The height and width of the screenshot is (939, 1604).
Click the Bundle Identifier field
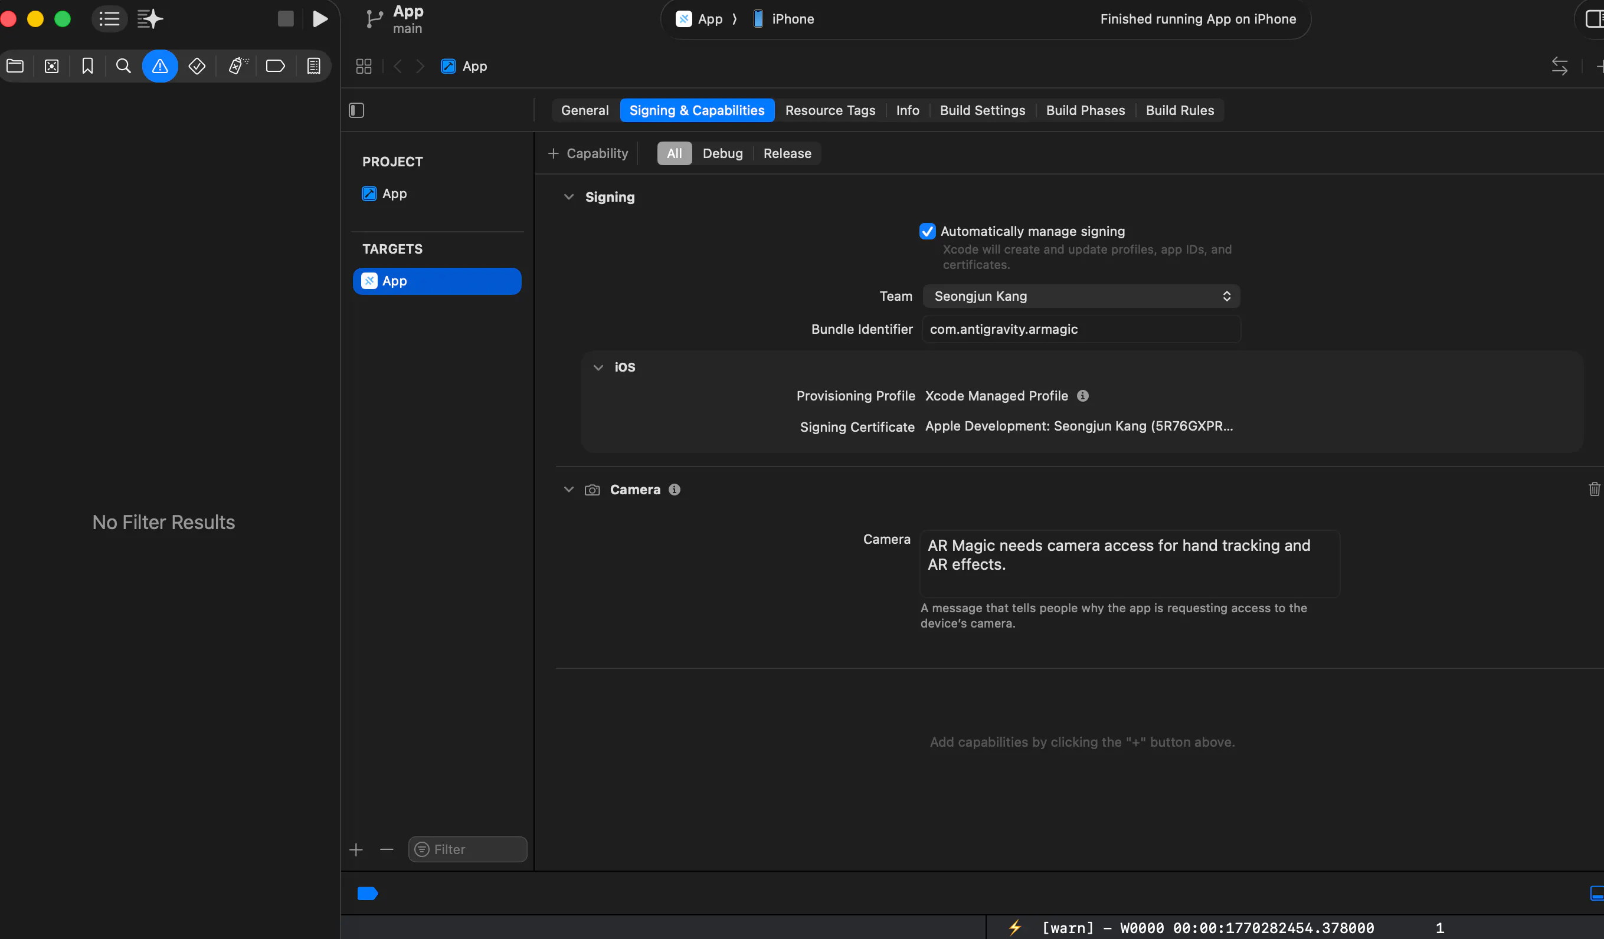pos(1081,329)
